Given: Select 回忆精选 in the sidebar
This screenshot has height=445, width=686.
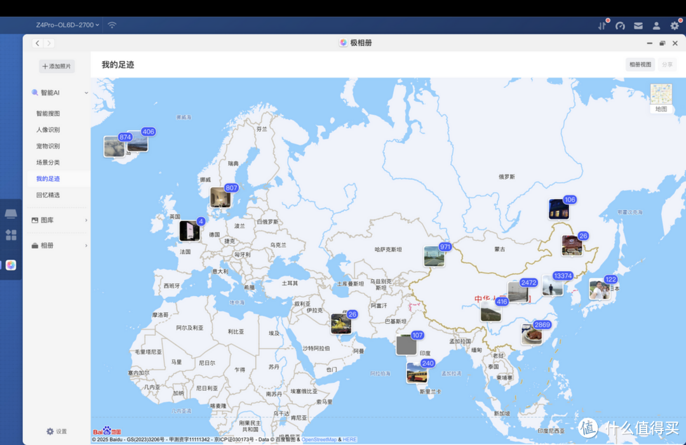Looking at the screenshot, I should point(48,195).
